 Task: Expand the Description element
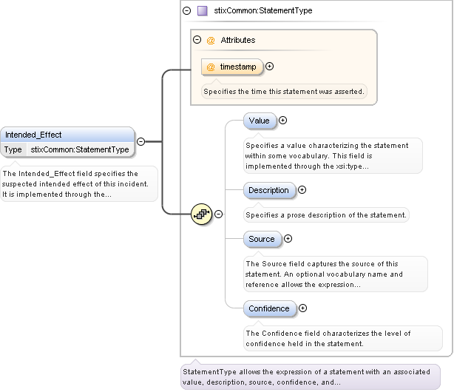coord(302,190)
